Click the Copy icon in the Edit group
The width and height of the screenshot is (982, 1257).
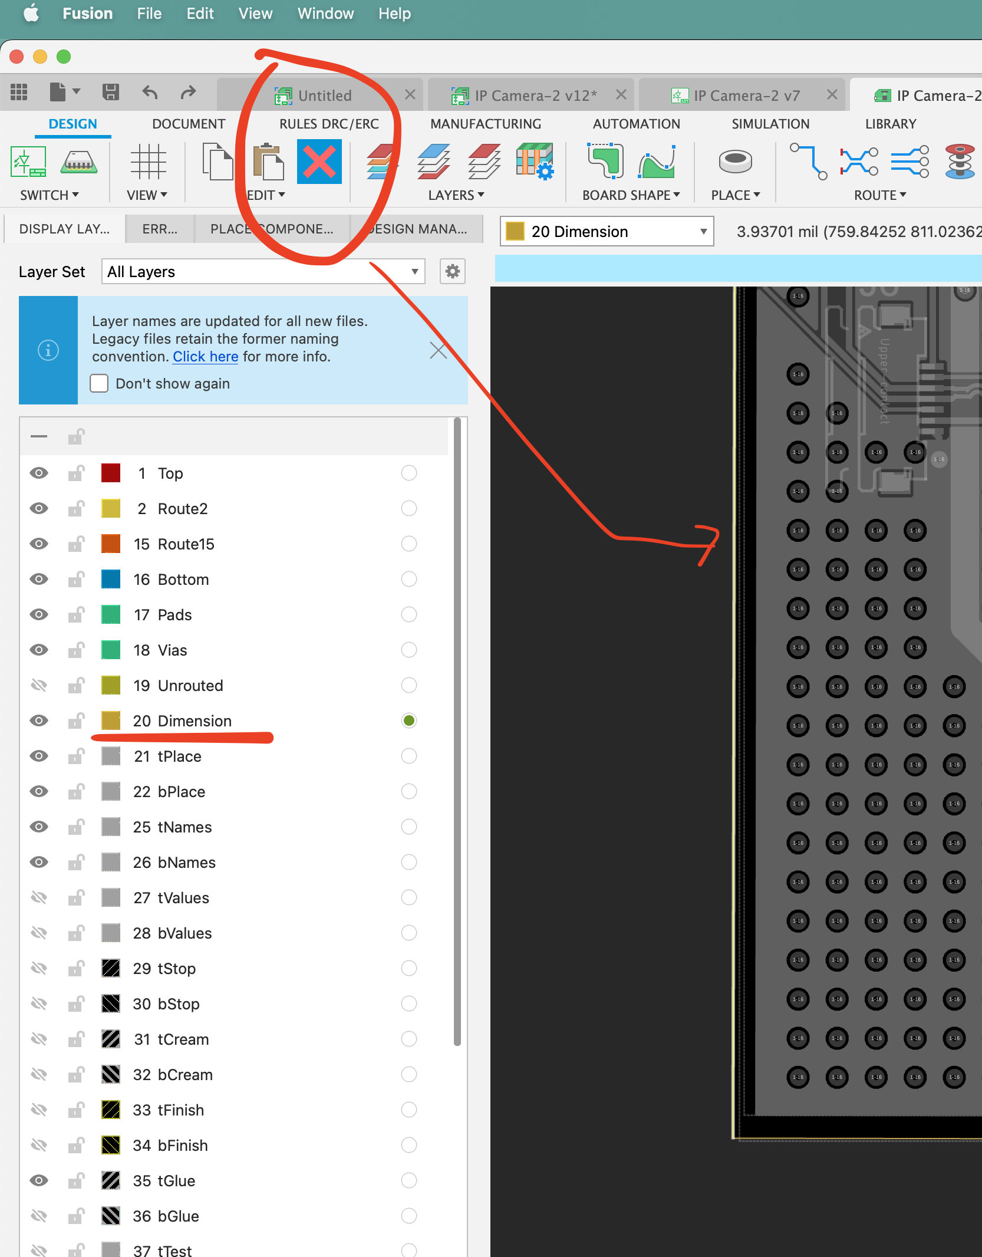click(x=218, y=161)
